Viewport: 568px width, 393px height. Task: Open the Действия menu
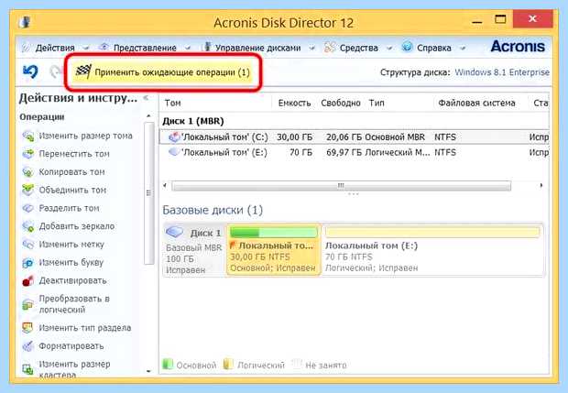tap(55, 48)
